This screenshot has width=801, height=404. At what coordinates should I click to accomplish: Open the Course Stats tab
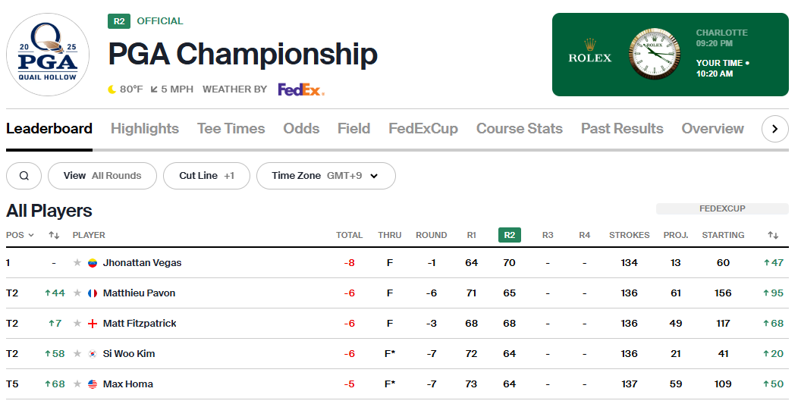pyautogui.click(x=520, y=129)
